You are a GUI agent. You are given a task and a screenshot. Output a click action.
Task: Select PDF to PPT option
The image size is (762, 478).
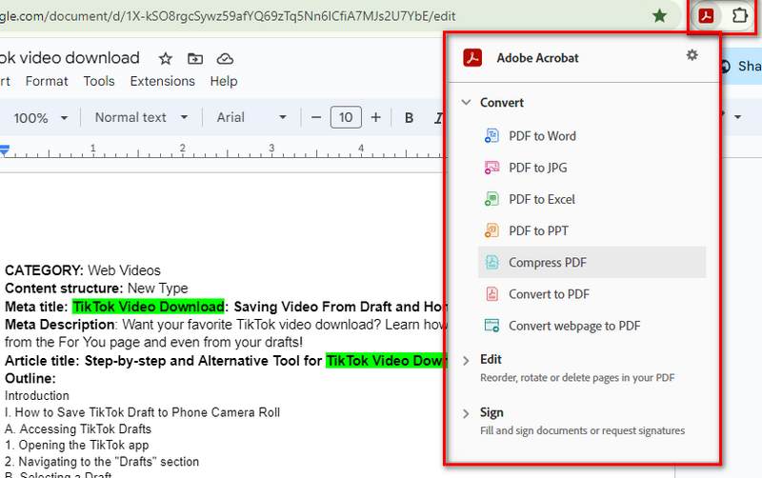click(x=592, y=230)
